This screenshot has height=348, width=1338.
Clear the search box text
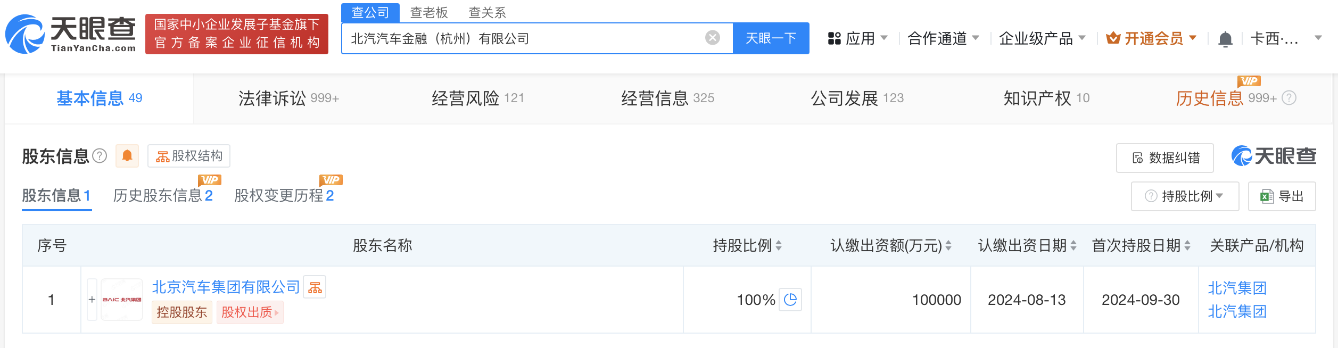[712, 38]
